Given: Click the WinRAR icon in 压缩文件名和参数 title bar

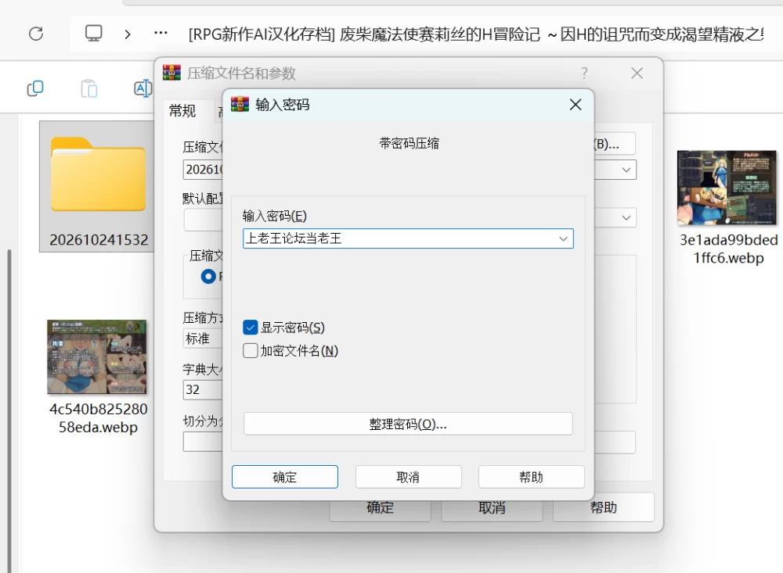Looking at the screenshot, I should [x=171, y=73].
